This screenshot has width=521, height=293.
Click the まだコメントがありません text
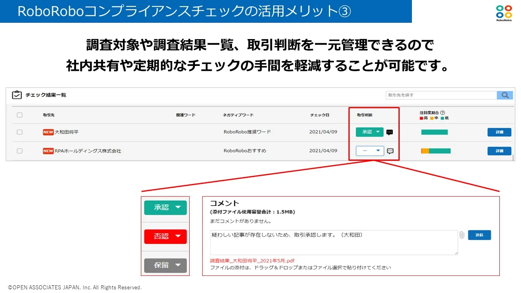pyautogui.click(x=241, y=222)
